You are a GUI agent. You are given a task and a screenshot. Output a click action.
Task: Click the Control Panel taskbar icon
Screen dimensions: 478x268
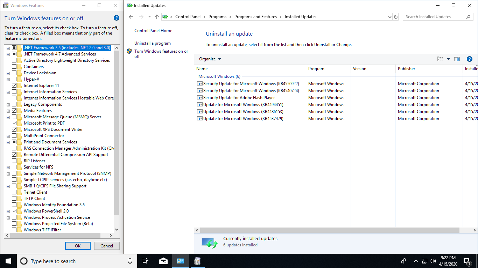(181, 261)
